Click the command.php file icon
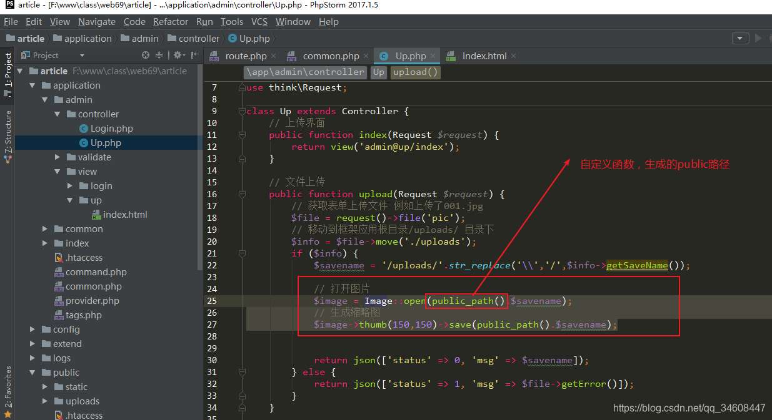Image resolution: width=772 pixels, height=420 pixels. pyautogui.click(x=59, y=272)
